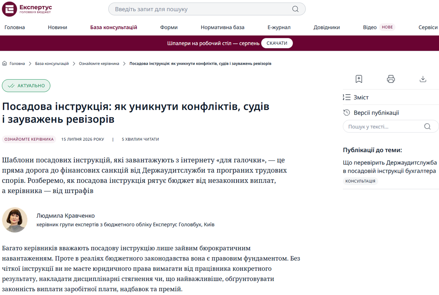The width and height of the screenshot is (439, 295).
Task: Open the Довідники menu item
Action: coord(327,27)
